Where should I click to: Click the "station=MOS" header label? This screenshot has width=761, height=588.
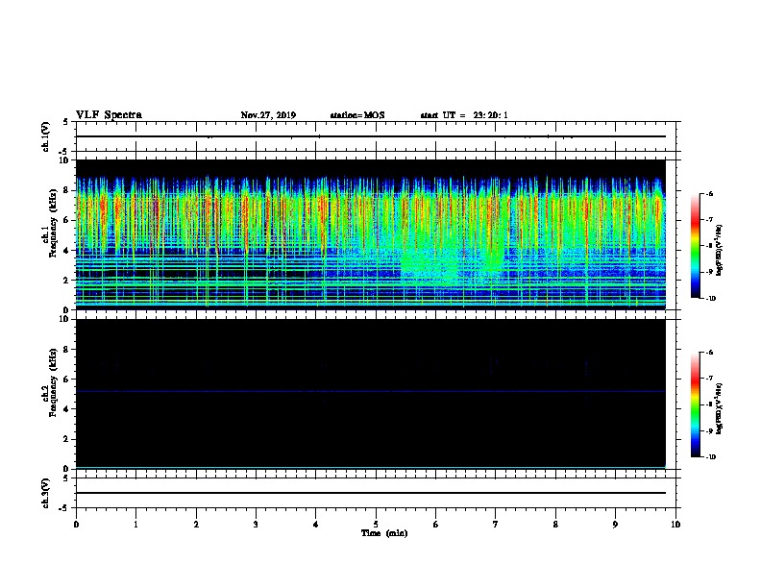coord(357,115)
